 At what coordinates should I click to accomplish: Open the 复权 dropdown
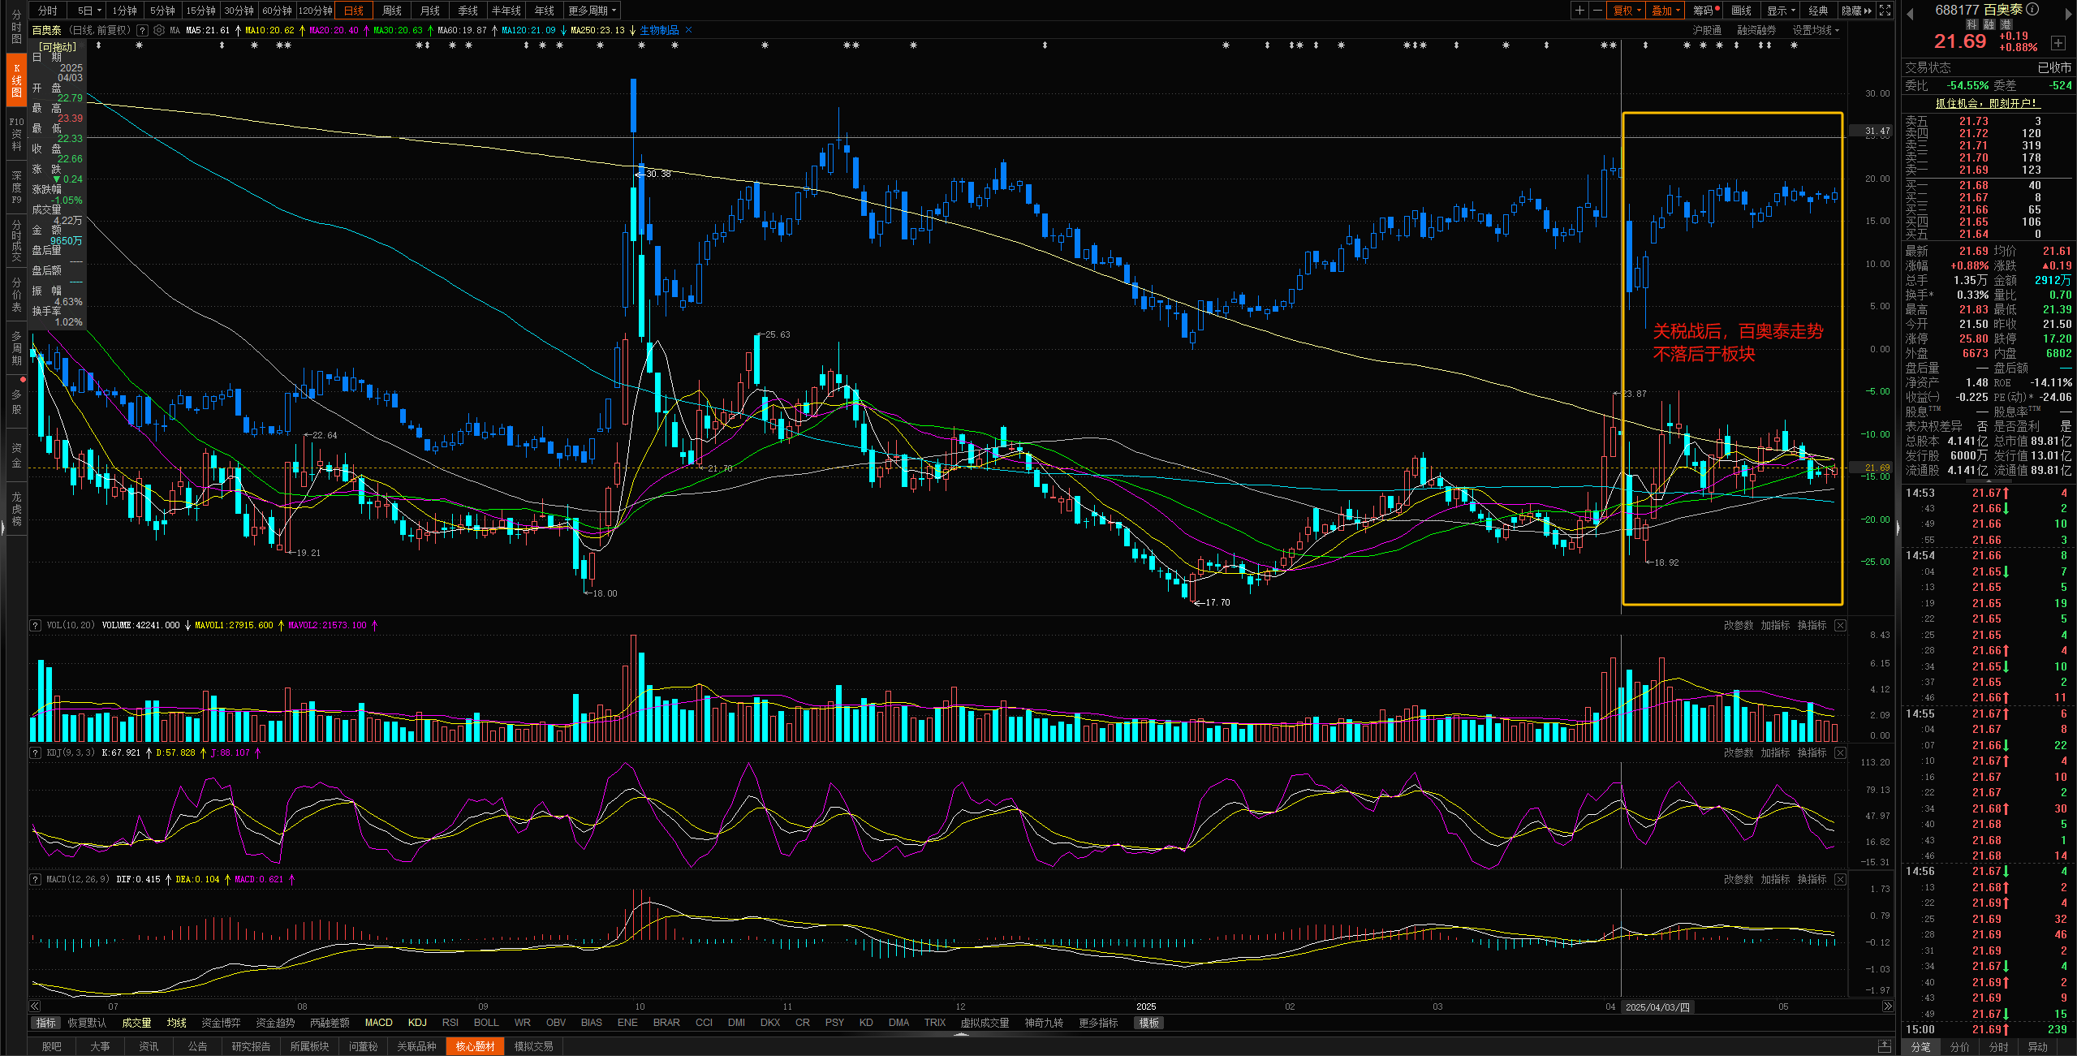1627,11
